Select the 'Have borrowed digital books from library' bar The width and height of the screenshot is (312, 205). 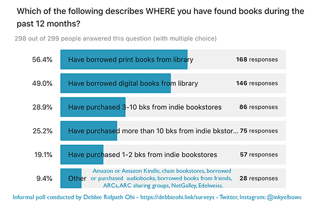[173, 83]
